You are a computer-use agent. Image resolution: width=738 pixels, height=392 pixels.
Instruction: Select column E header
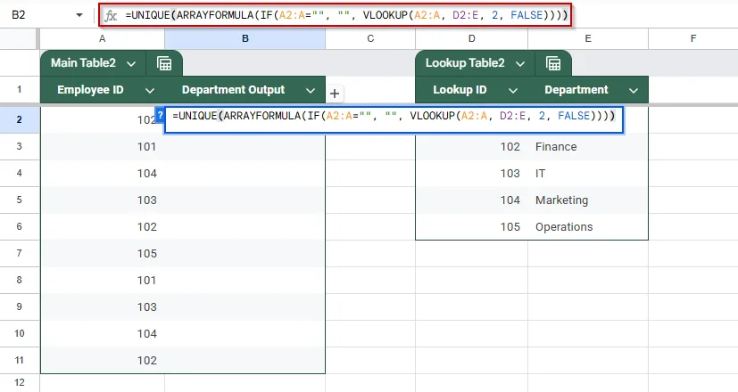coord(588,38)
